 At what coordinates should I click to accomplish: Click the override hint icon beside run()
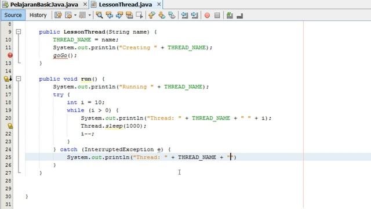tap(8, 79)
